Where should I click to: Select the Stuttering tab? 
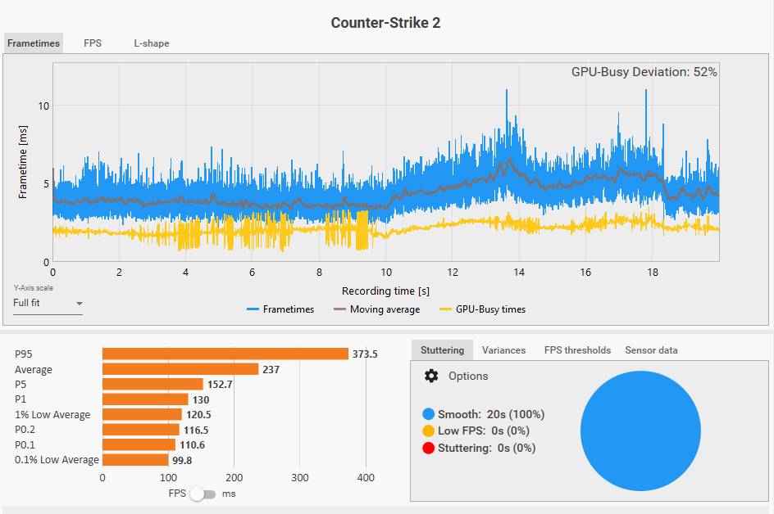(x=442, y=350)
